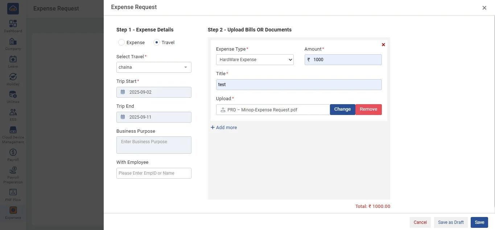Image resolution: width=495 pixels, height=230 pixels.
Task: Open the Leave module icon
Action: [13, 59]
